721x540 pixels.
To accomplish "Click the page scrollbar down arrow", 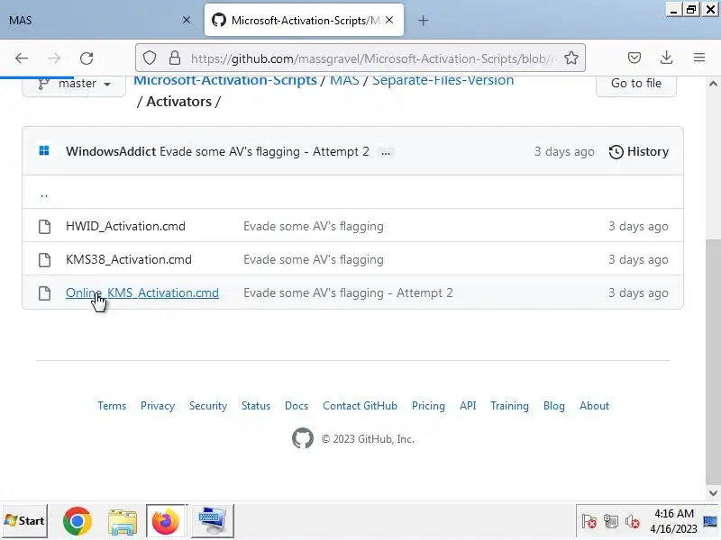I will coord(713,493).
